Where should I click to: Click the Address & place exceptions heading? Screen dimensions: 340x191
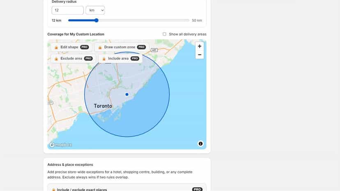(70, 165)
